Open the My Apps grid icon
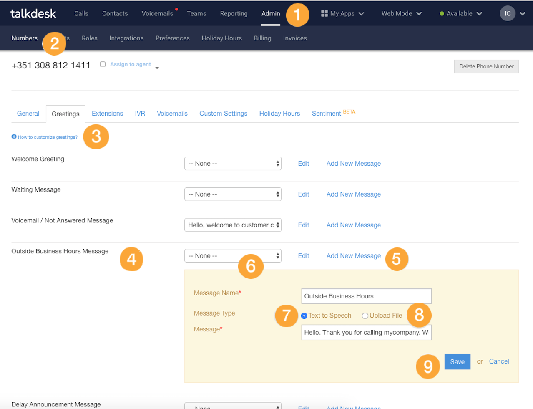533x409 pixels. tap(324, 13)
